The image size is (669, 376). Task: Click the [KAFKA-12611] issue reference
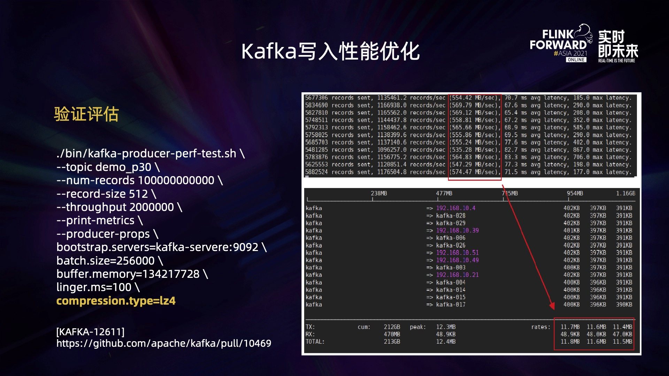90,331
